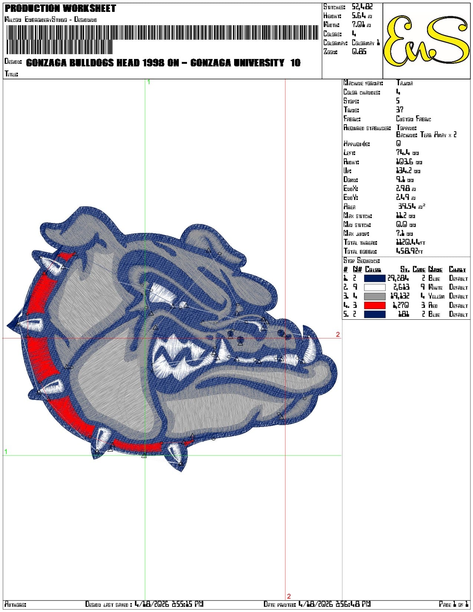Click the Width value '7.01 in'

coord(361,24)
